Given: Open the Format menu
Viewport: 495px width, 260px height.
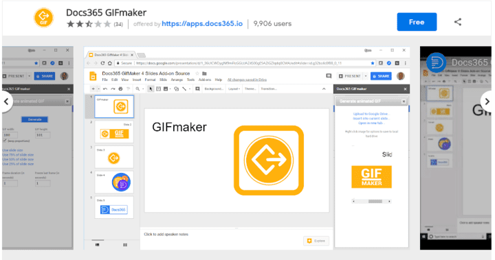Looking at the screenshot, I should click(x=151, y=80).
